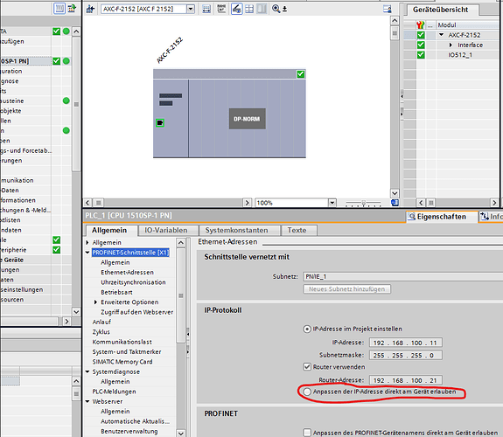
Task: Click the small arrow next to the zoom magnifier
Action: [284, 9]
